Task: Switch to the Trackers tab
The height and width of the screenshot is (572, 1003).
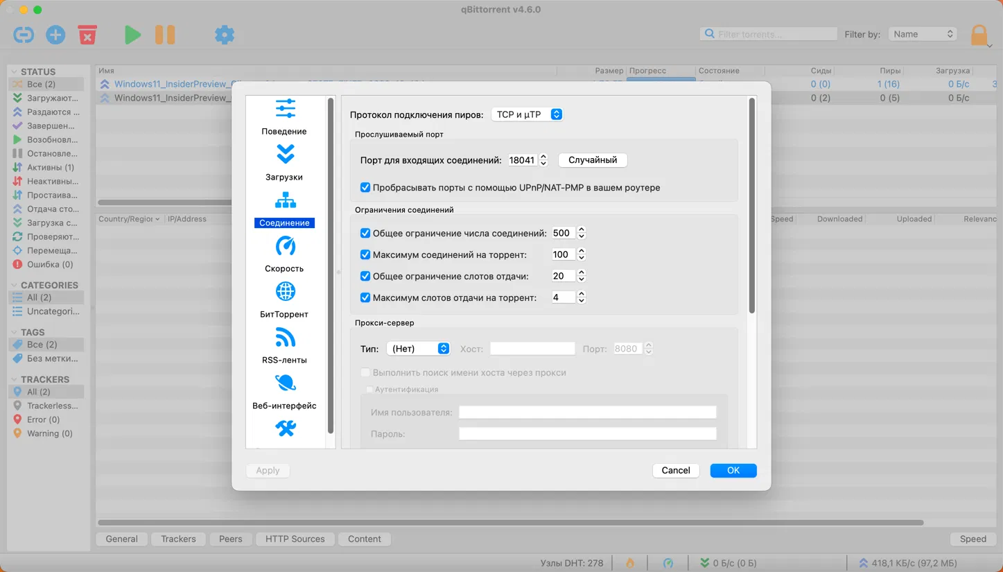Action: tap(178, 539)
